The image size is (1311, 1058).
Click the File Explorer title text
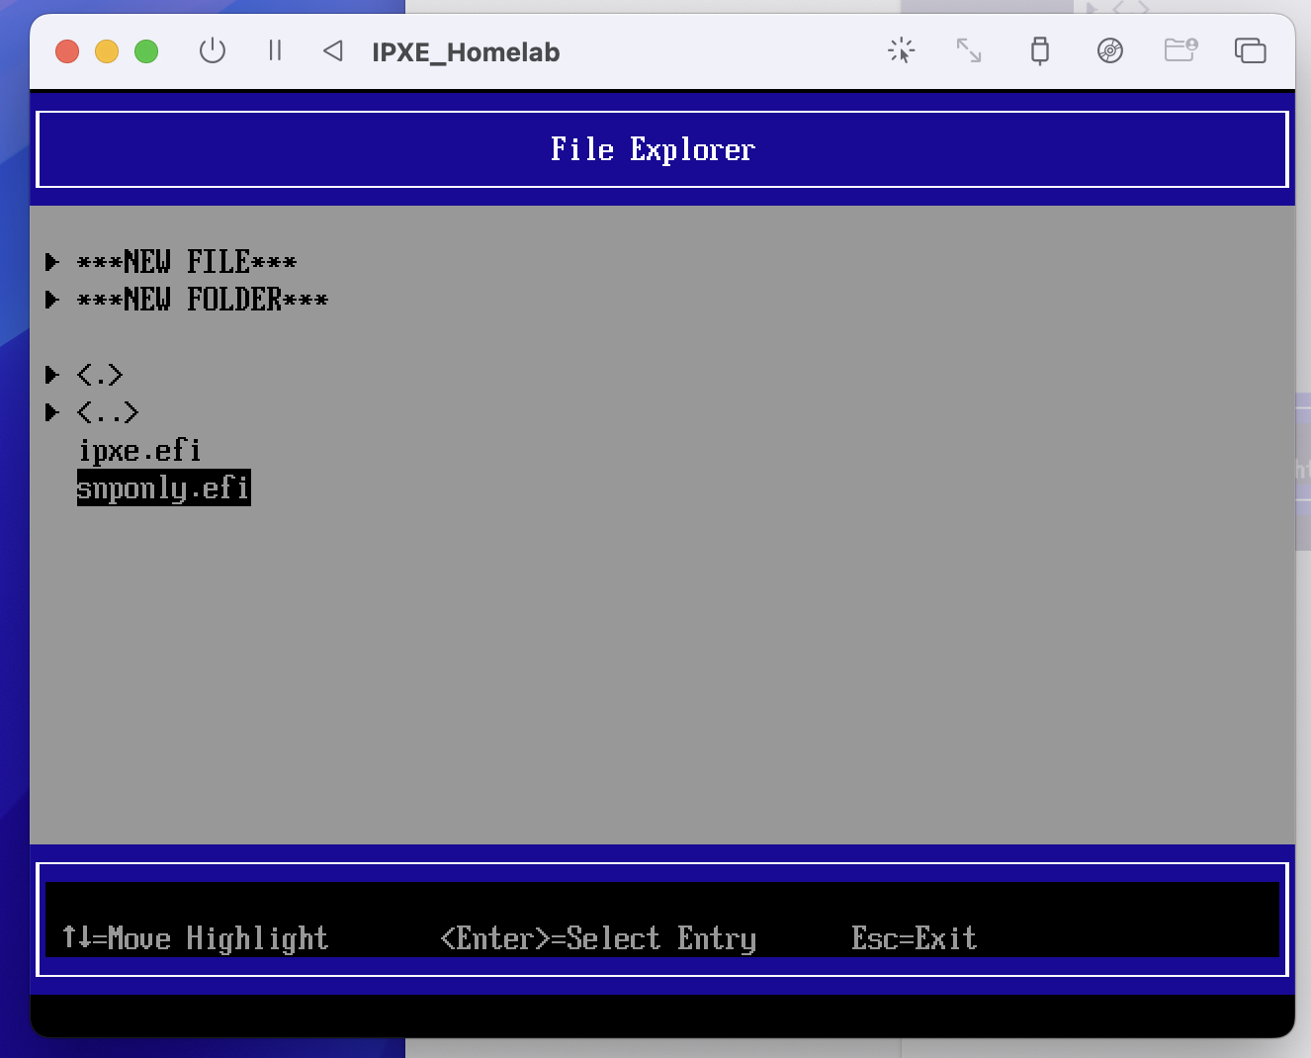click(x=653, y=149)
